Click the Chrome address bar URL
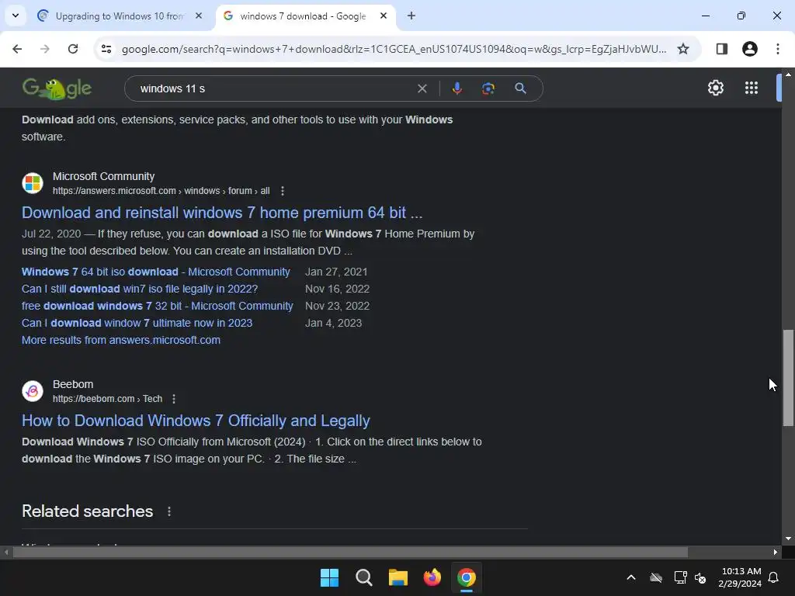795x596 pixels. [x=394, y=49]
